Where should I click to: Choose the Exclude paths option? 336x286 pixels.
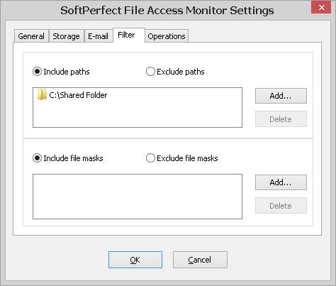pyautogui.click(x=150, y=72)
